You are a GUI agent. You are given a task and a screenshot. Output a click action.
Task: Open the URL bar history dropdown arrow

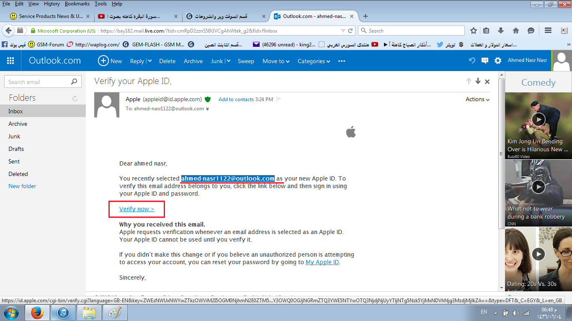pyautogui.click(x=343, y=31)
